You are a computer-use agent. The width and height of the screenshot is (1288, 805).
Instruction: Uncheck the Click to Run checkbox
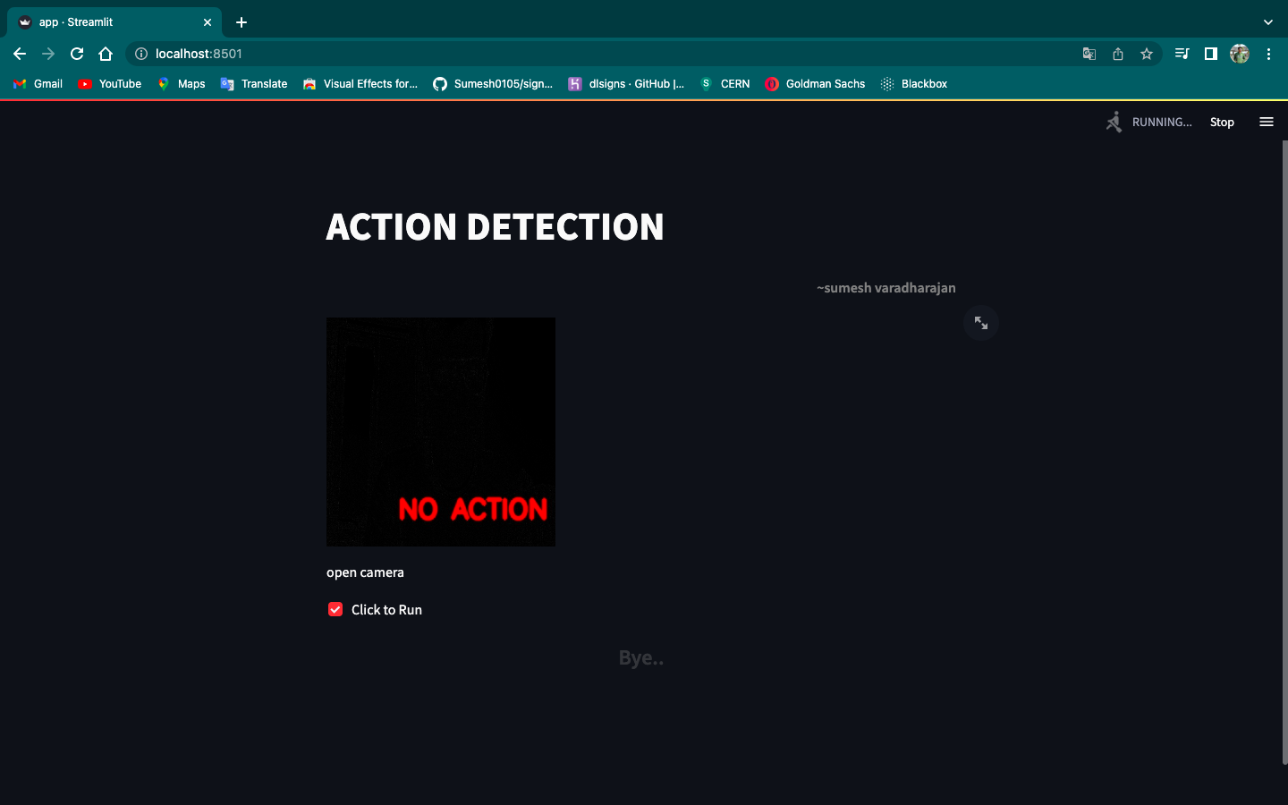point(335,609)
